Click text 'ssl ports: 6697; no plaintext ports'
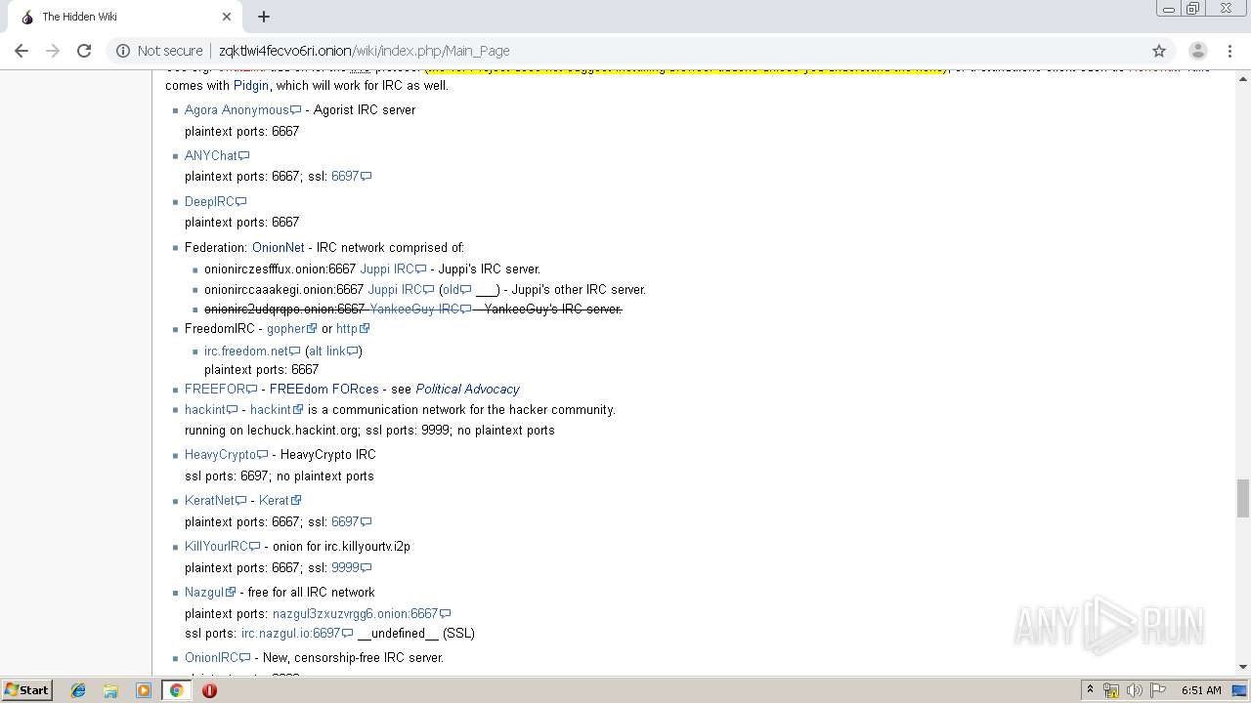The width and height of the screenshot is (1251, 703). pyautogui.click(x=280, y=476)
